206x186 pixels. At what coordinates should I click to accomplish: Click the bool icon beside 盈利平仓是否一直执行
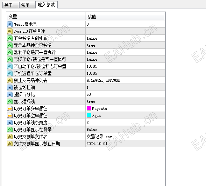pyautogui.click(x=10, y=52)
